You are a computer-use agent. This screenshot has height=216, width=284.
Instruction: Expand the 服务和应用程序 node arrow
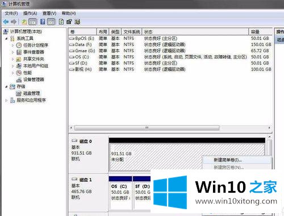pyautogui.click(x=6, y=101)
